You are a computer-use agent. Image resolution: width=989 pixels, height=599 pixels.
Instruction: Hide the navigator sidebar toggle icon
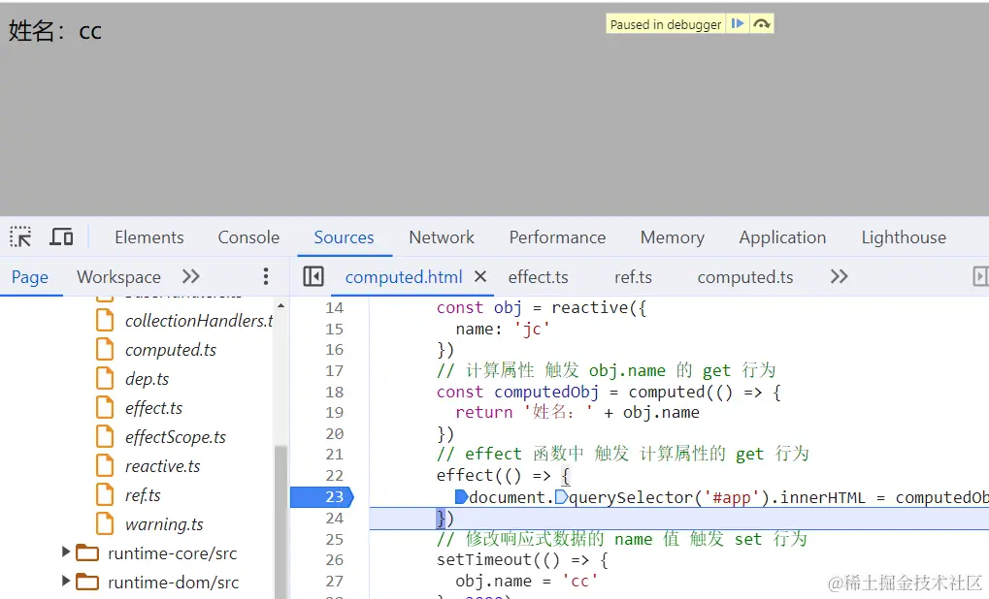click(313, 276)
